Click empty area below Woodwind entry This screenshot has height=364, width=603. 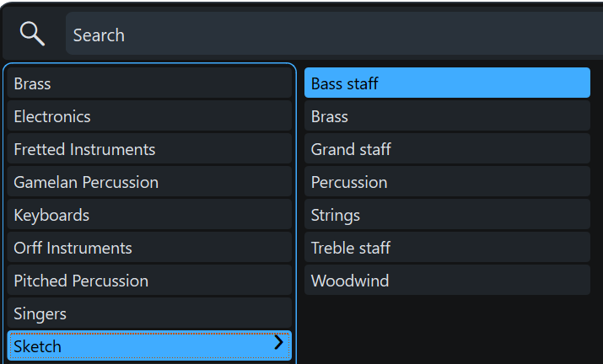(x=447, y=329)
